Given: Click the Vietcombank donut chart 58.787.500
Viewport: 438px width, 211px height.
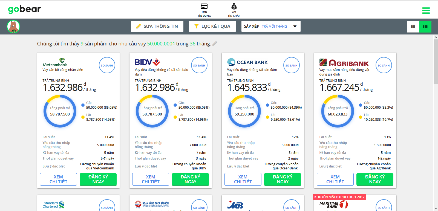Looking at the screenshot, I should pos(60,111).
